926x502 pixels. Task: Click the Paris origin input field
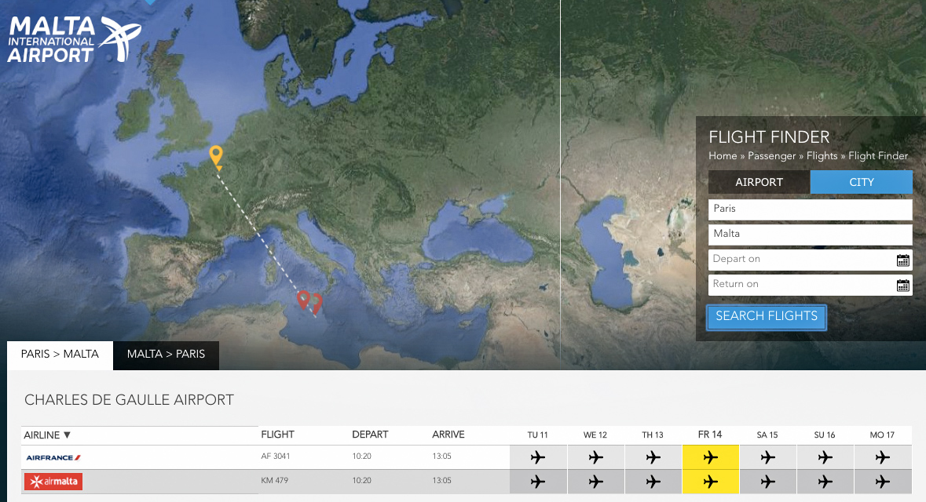click(x=811, y=209)
